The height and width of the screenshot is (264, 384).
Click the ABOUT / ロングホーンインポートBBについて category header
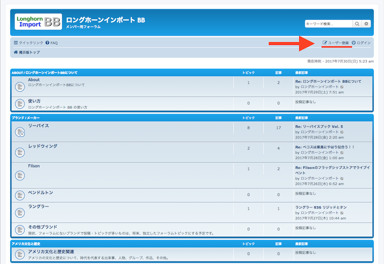pos(44,73)
